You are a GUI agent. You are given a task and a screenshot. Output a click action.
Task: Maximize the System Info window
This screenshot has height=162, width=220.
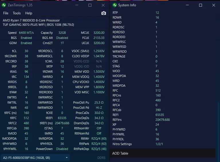201,5
